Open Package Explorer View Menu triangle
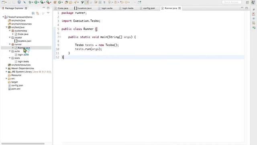This screenshot has height=145, width=257. [x=48, y=13]
